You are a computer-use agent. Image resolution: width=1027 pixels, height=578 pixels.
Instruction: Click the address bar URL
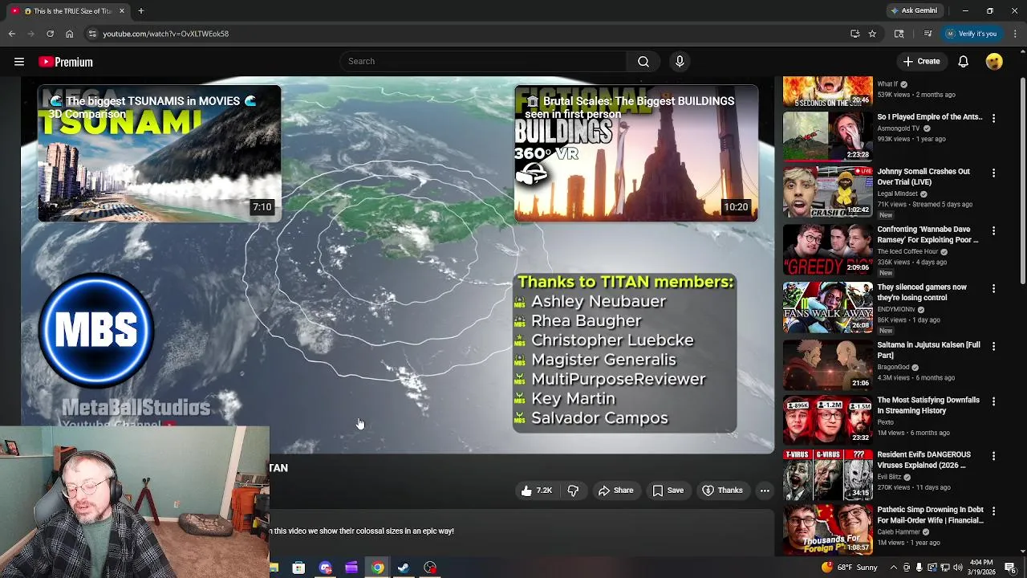click(x=166, y=34)
